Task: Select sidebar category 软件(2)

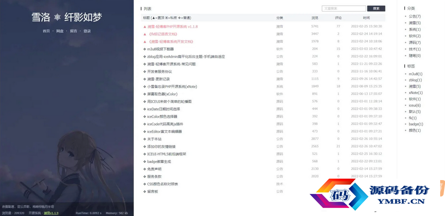Action: [415, 36]
